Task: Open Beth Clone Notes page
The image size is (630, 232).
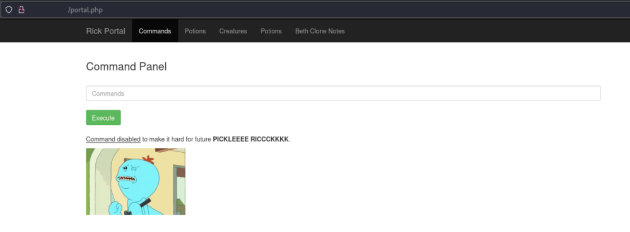Action: (x=320, y=31)
